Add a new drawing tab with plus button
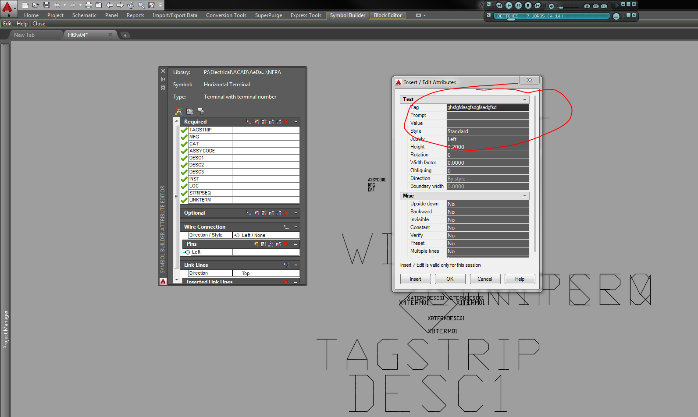Image resolution: width=698 pixels, height=417 pixels. tap(125, 35)
